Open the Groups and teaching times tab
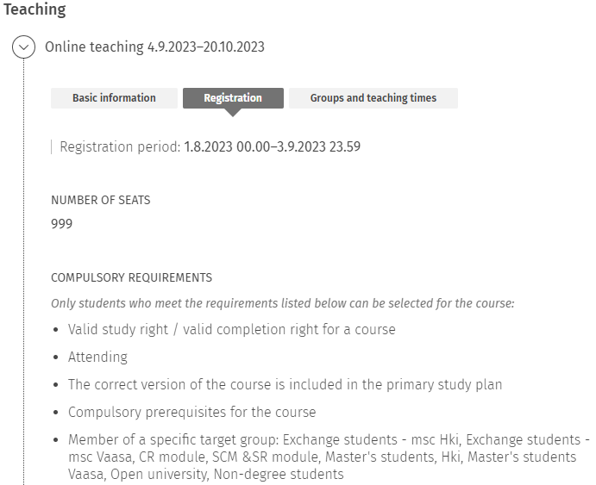Screen dimensions: 596x485 (x=373, y=98)
